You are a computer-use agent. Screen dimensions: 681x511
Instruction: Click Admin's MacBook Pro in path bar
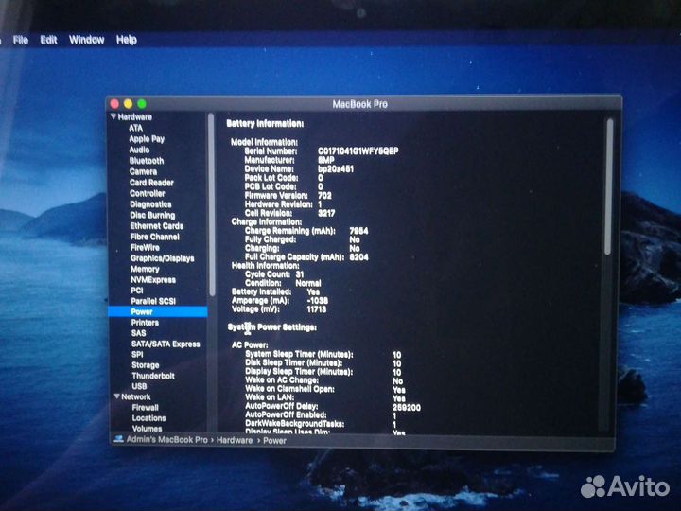pyautogui.click(x=166, y=440)
